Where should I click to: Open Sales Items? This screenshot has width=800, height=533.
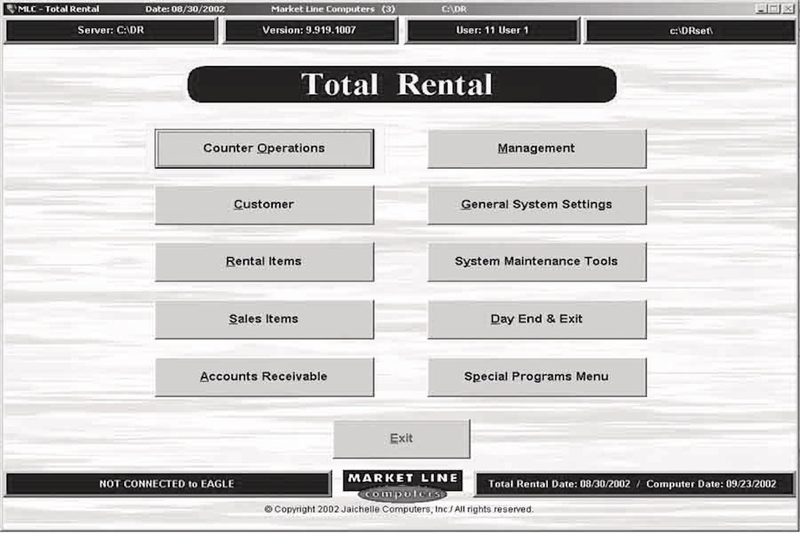265,318
